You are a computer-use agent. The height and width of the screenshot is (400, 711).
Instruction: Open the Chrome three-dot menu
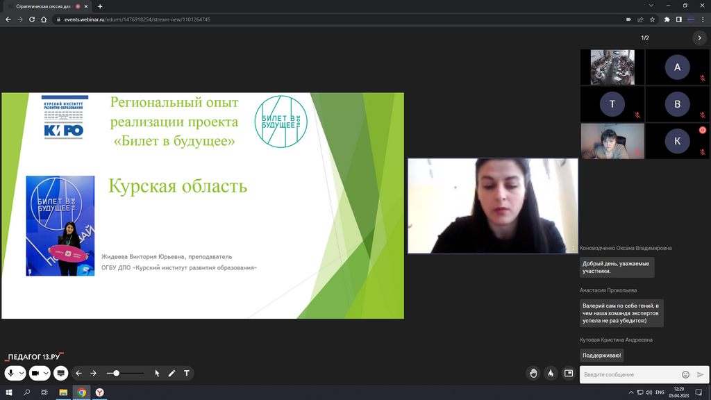pyautogui.click(x=703, y=19)
